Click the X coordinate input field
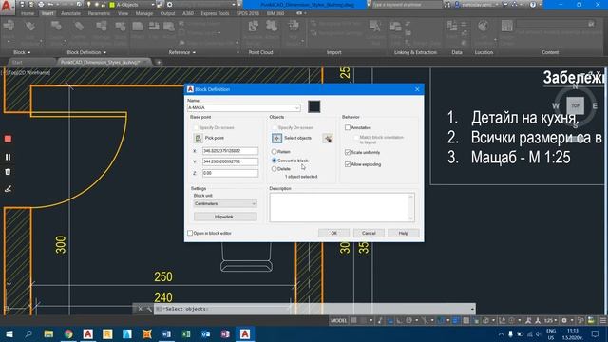 coord(230,151)
